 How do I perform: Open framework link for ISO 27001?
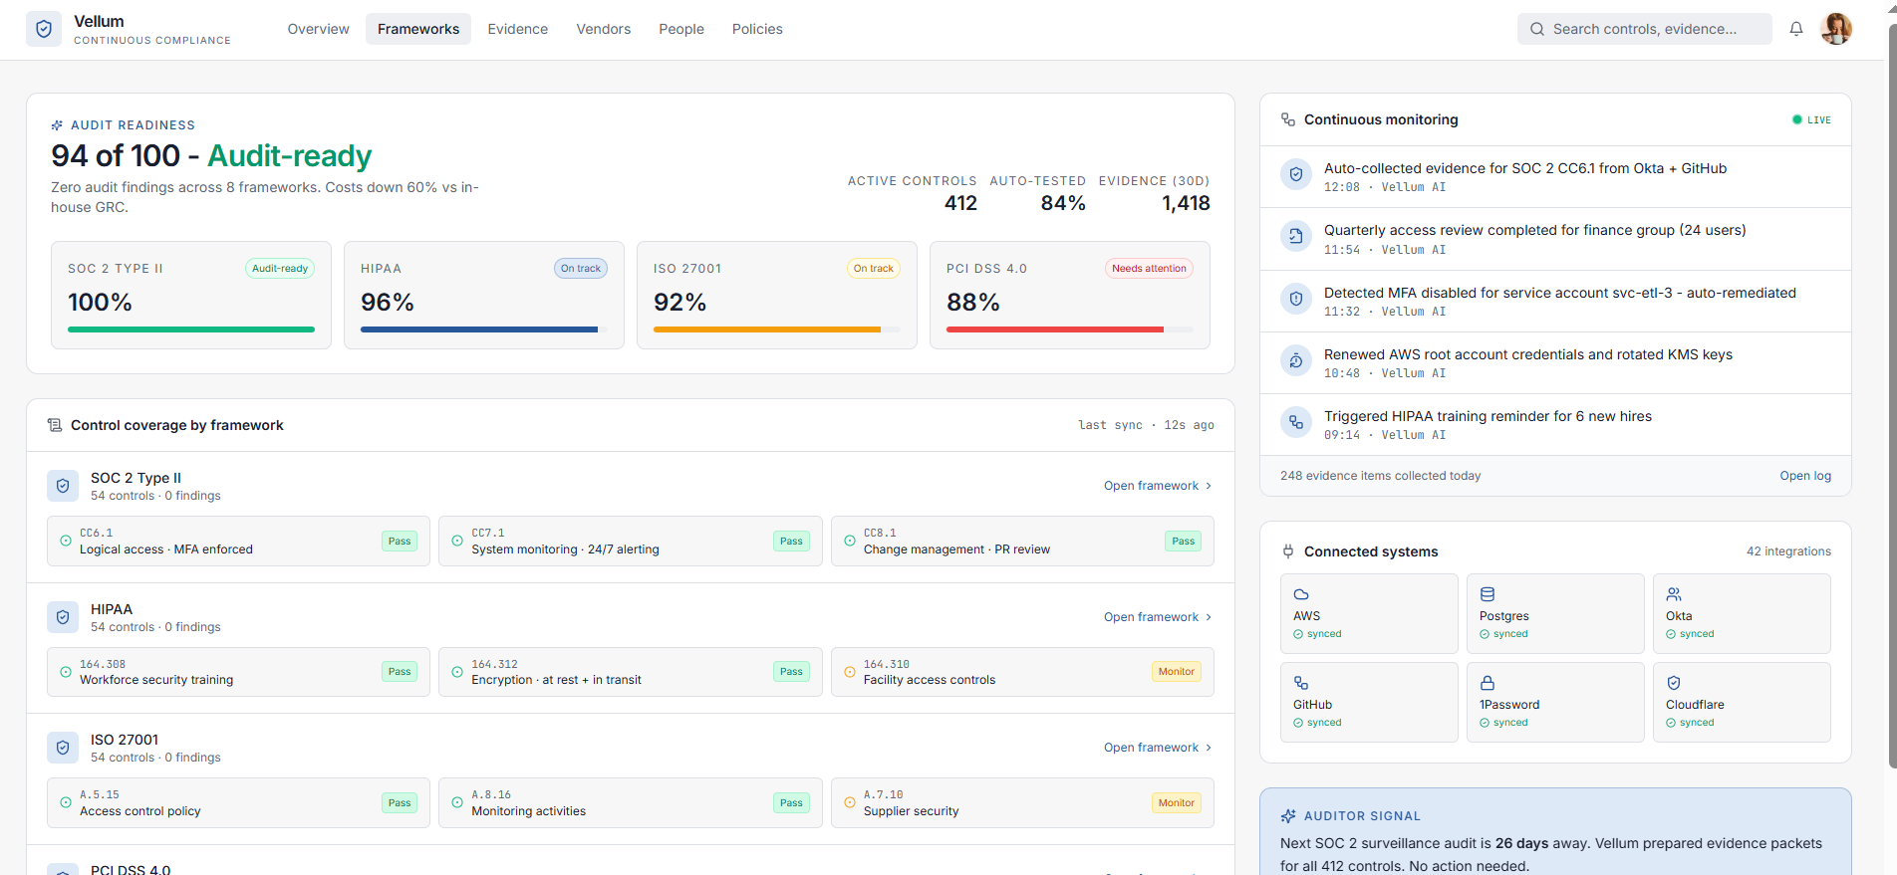coord(1158,748)
